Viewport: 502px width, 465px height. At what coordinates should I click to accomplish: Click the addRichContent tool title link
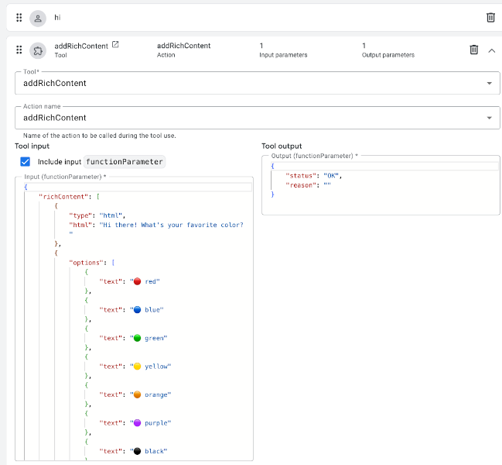click(80, 46)
